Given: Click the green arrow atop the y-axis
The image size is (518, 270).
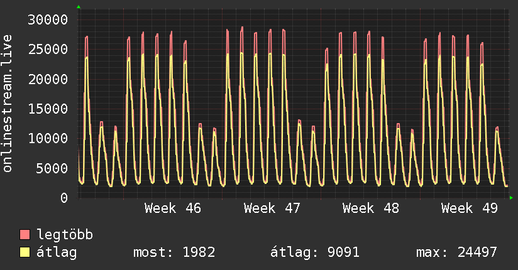Looking at the screenshot, I should pos(79,7).
